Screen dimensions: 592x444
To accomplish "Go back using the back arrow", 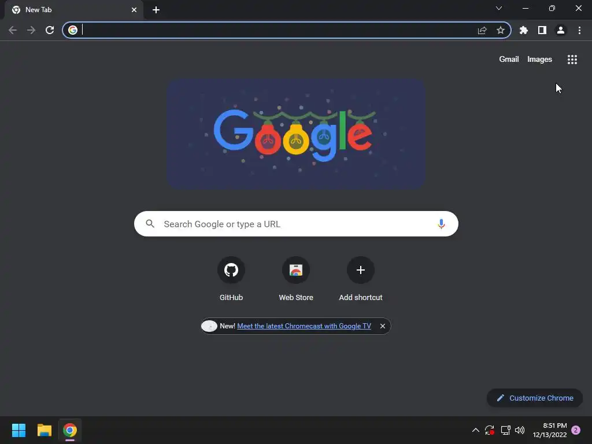I will tap(13, 30).
